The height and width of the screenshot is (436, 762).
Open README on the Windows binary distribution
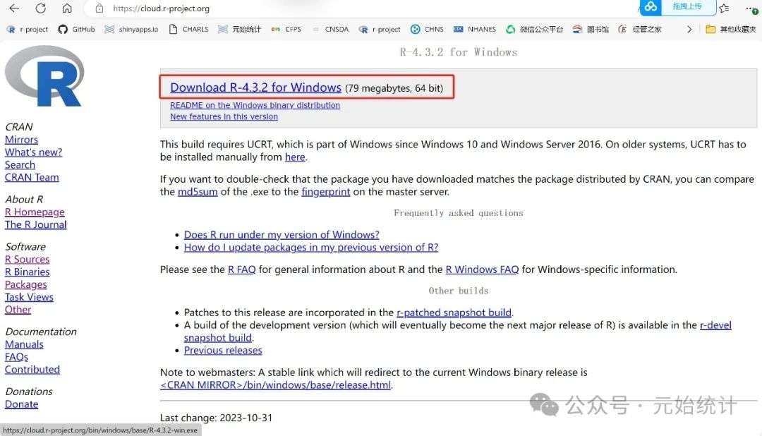pos(255,105)
